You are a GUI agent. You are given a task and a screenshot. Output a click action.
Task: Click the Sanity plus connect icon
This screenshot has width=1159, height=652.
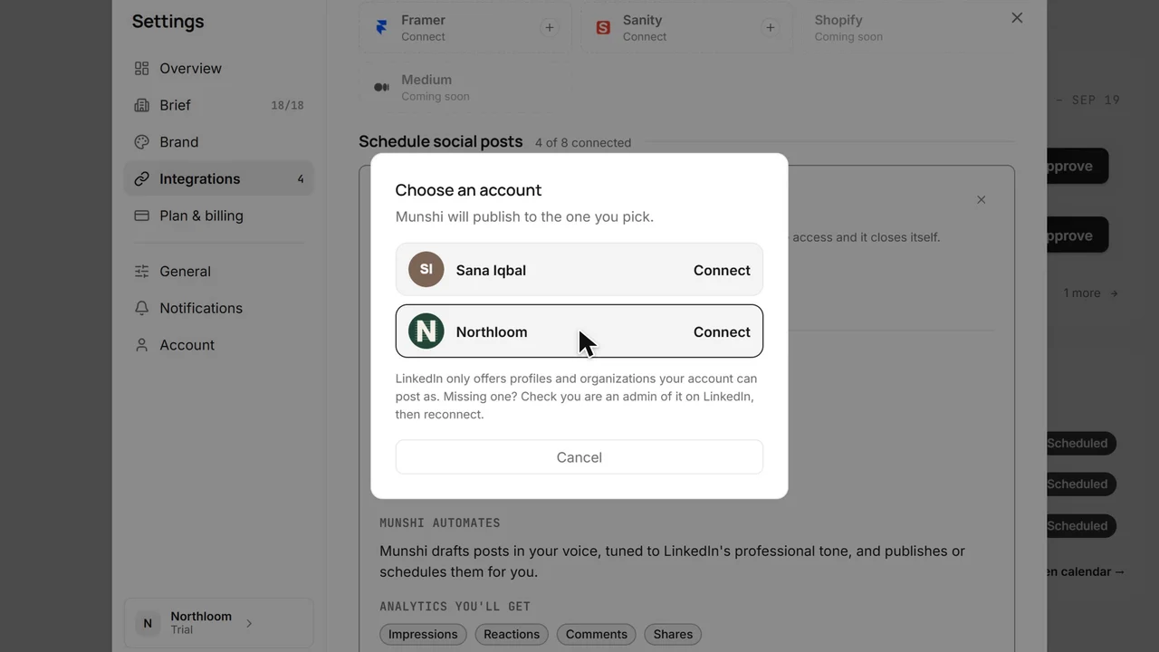pos(770,28)
